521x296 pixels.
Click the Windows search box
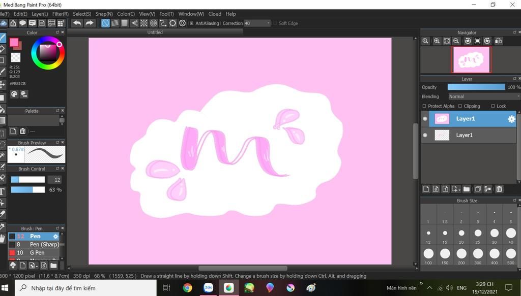[x=85, y=288]
